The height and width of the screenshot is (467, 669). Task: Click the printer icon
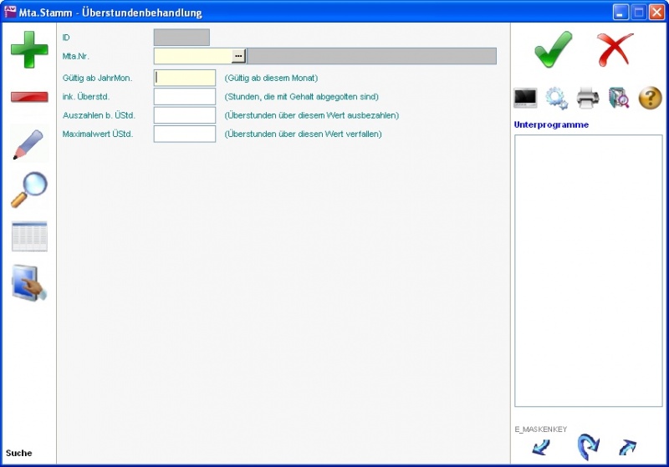pyautogui.click(x=588, y=98)
